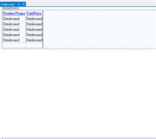Select fourth Databound cell under UnitPrice

point(34,35)
